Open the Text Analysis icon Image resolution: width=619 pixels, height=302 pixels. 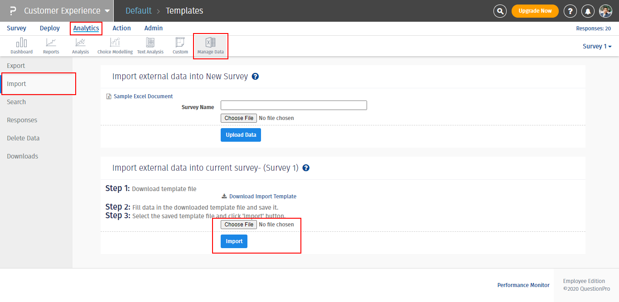pos(150,43)
